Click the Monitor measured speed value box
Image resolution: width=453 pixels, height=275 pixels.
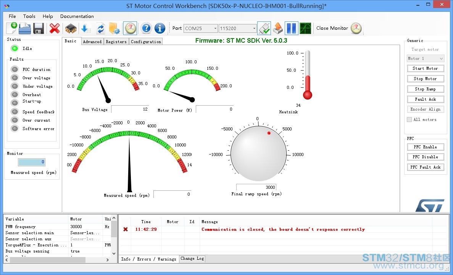click(32, 162)
